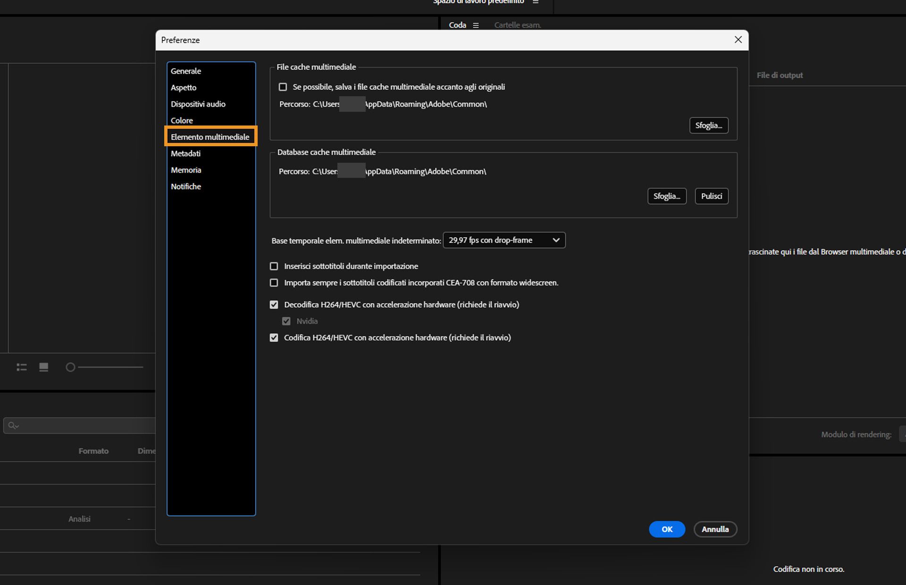Open workspace menu next to Spazio di lavoro
The height and width of the screenshot is (585, 906).
(x=536, y=2)
